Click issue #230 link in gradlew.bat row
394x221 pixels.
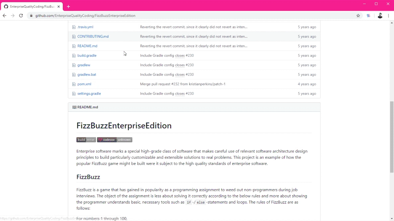190,75
